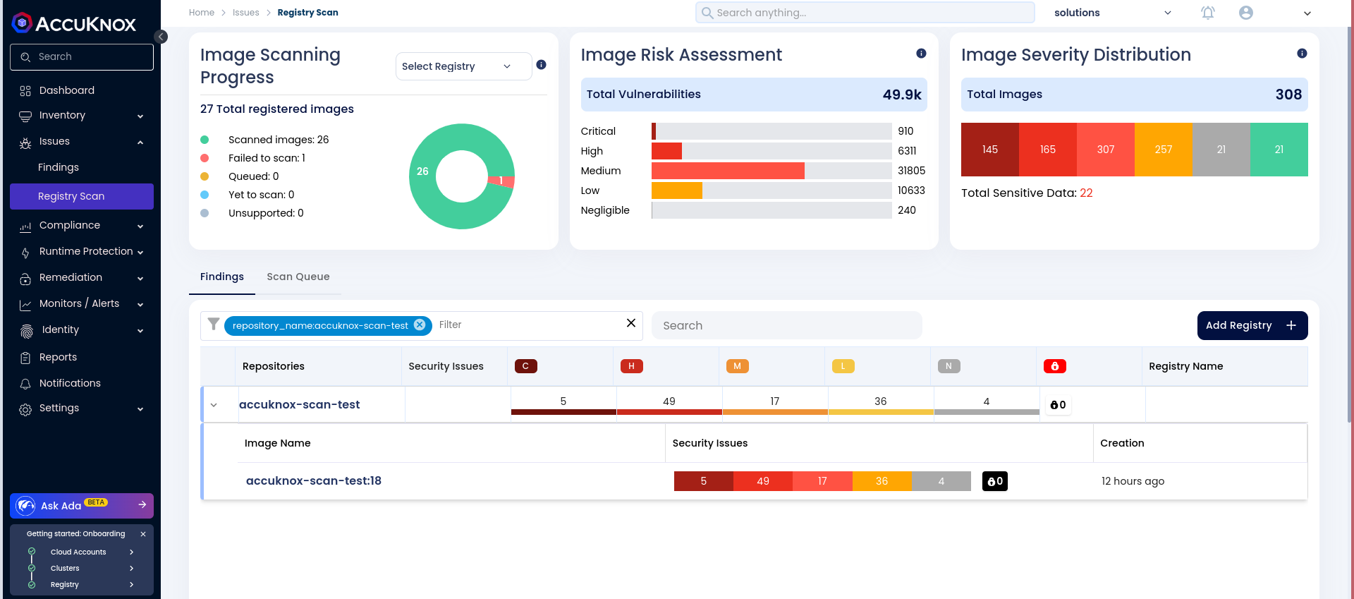This screenshot has height=599, width=1354.
Task: Click the Compliance chart icon
Action: (25, 226)
